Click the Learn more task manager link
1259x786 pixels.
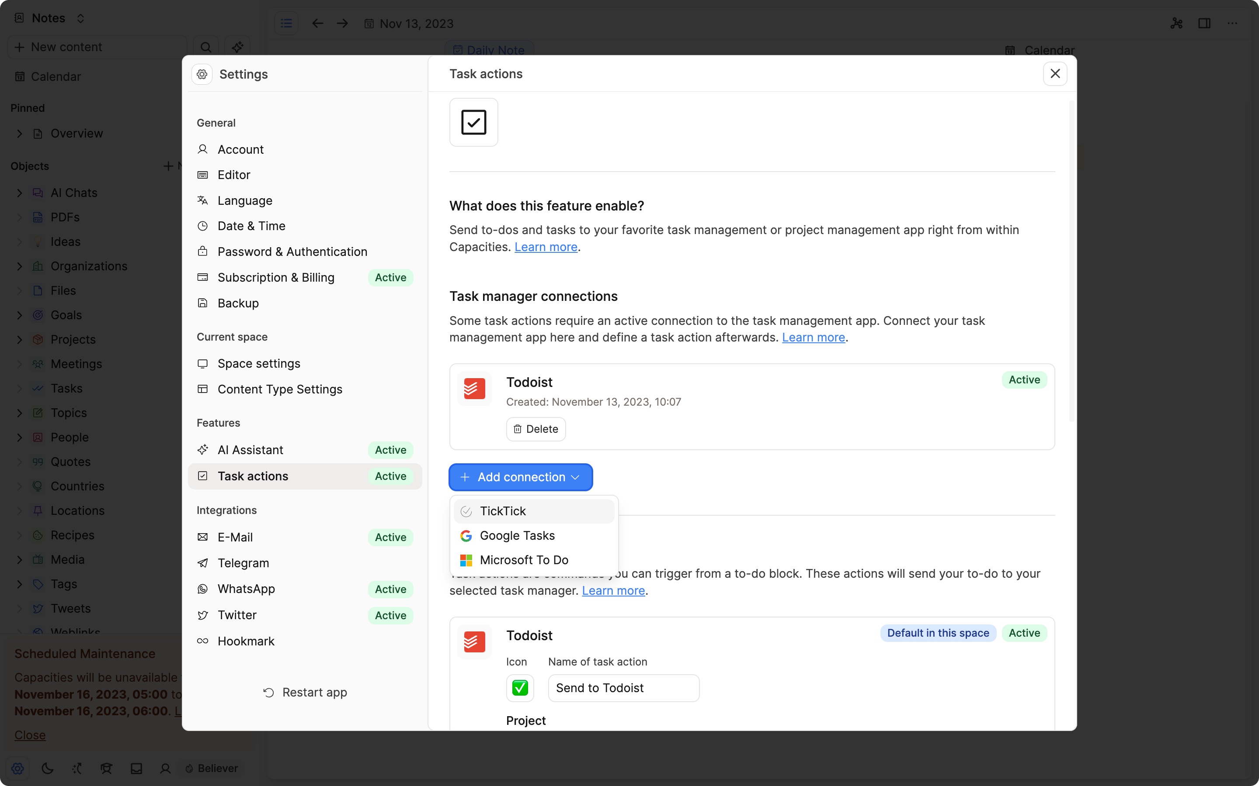(813, 337)
